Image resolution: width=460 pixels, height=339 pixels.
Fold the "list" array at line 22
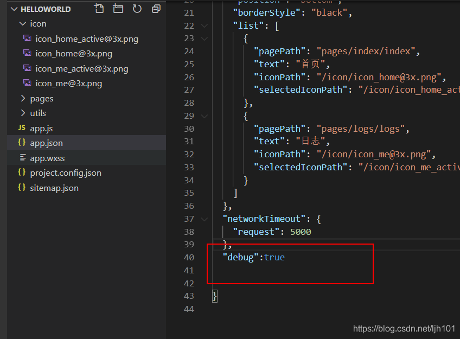(x=205, y=26)
